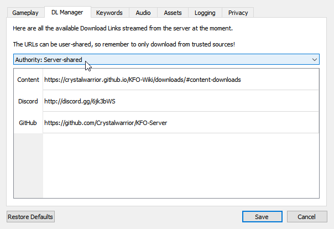Image resolution: width=334 pixels, height=229 pixels.
Task: Cancel the settings dialog
Action: (307, 217)
